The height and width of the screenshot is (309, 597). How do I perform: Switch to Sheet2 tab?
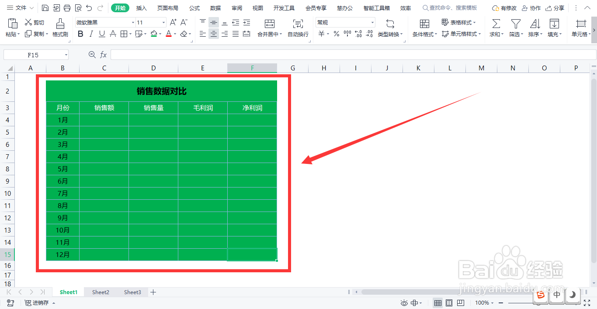[x=101, y=292]
